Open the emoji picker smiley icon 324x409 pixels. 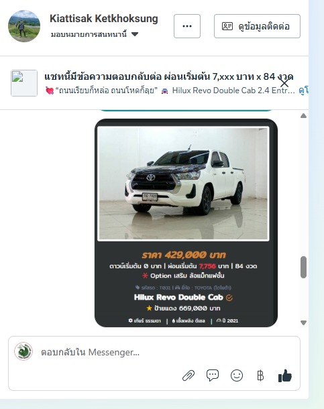click(x=237, y=375)
